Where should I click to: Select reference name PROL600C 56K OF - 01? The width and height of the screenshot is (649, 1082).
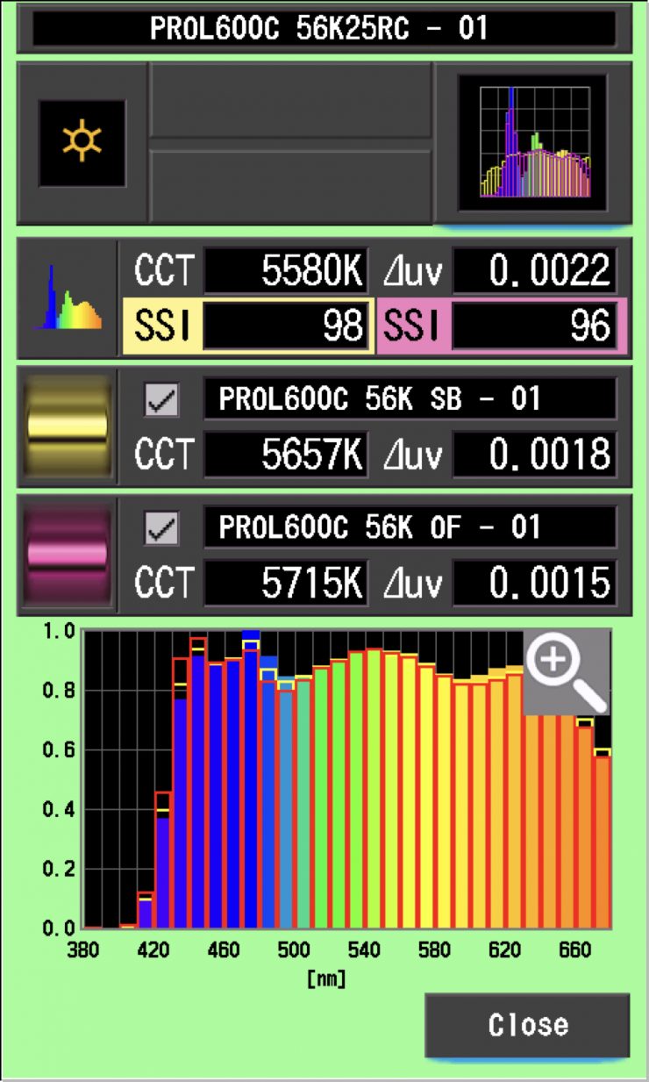coord(410,527)
